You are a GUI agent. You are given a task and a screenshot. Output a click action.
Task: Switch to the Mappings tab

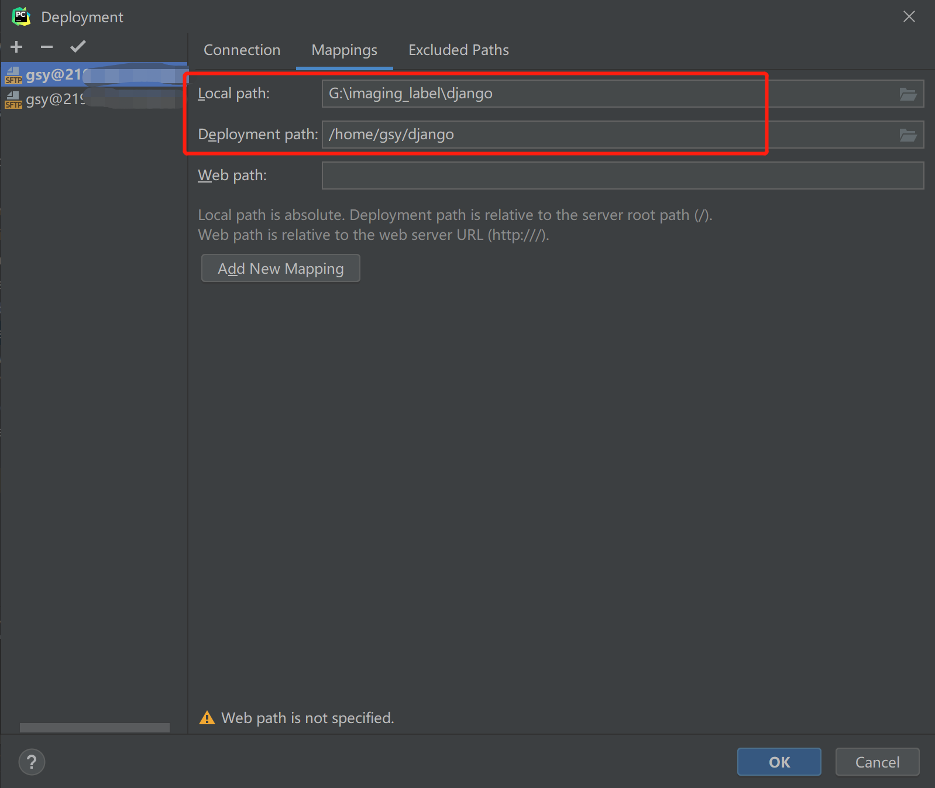(x=344, y=50)
